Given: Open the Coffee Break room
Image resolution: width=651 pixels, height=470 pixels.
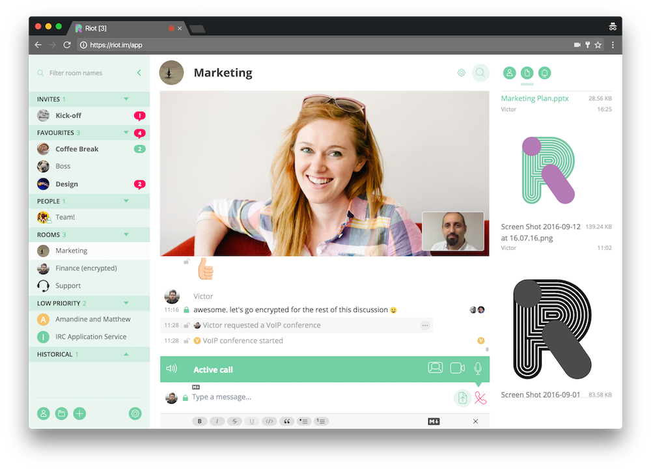Looking at the screenshot, I should (x=77, y=149).
